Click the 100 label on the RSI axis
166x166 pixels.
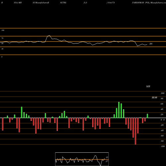click(x=3, y=30)
